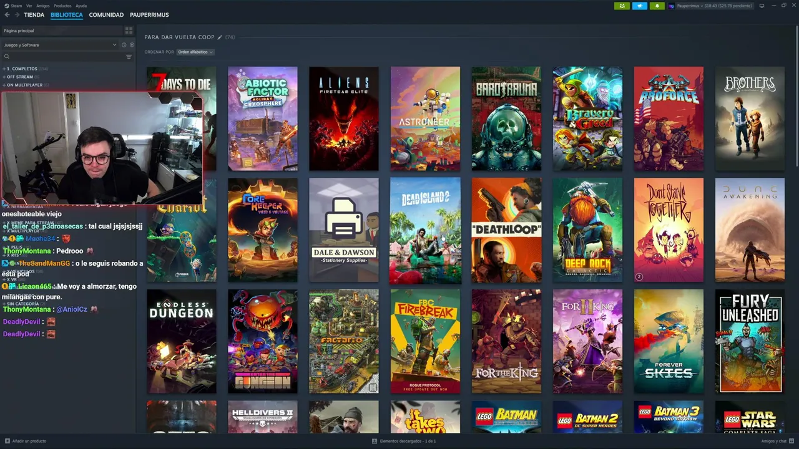Open Brothers game cover
Viewport: 799px width, 449px height.
pos(750,118)
